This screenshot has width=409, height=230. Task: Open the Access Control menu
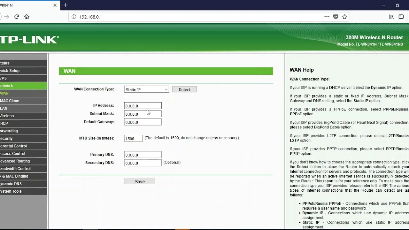[x=23, y=154]
